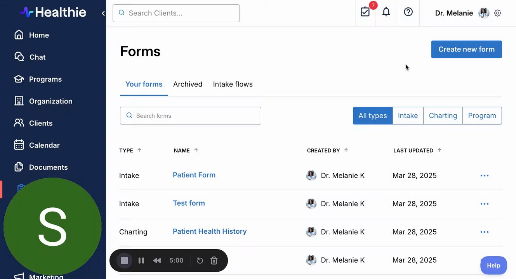Switch to the Intake flows tab
Viewport: 516px width, 279px height.
click(x=233, y=84)
